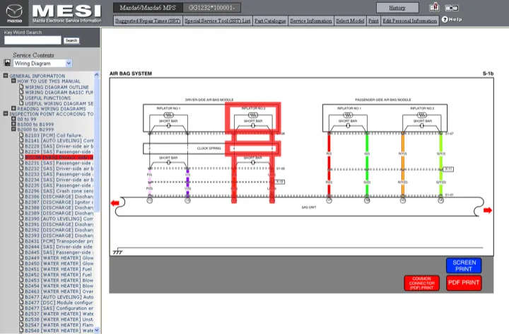
Task: Click page icon beside B2390 AUTO LEVELING
Action: point(21,219)
